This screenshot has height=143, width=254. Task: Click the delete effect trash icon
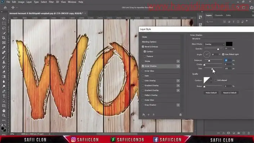tap(181, 115)
